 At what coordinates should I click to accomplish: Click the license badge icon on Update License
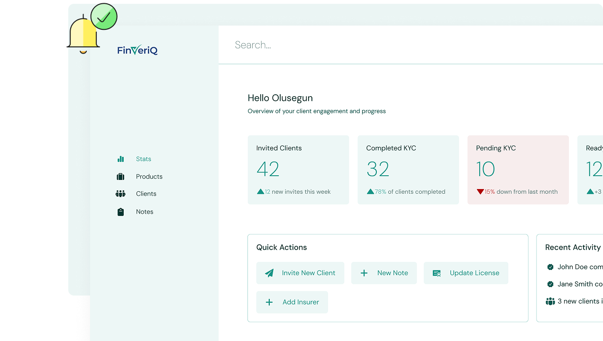pos(436,273)
